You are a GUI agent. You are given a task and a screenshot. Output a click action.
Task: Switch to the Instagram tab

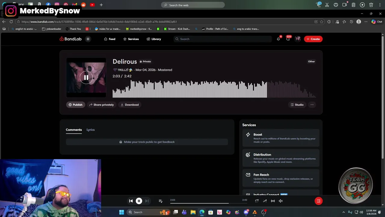(x=57, y=5)
